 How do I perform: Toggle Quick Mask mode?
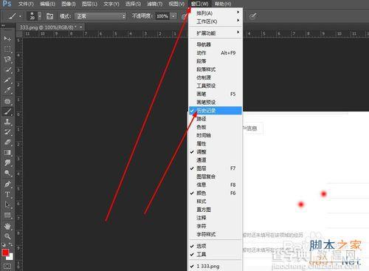pos(7,266)
